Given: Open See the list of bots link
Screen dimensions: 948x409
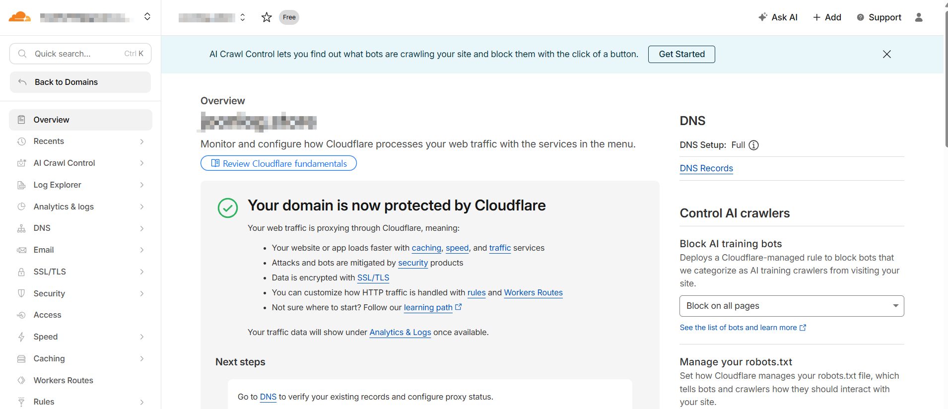Looking at the screenshot, I should [743, 328].
